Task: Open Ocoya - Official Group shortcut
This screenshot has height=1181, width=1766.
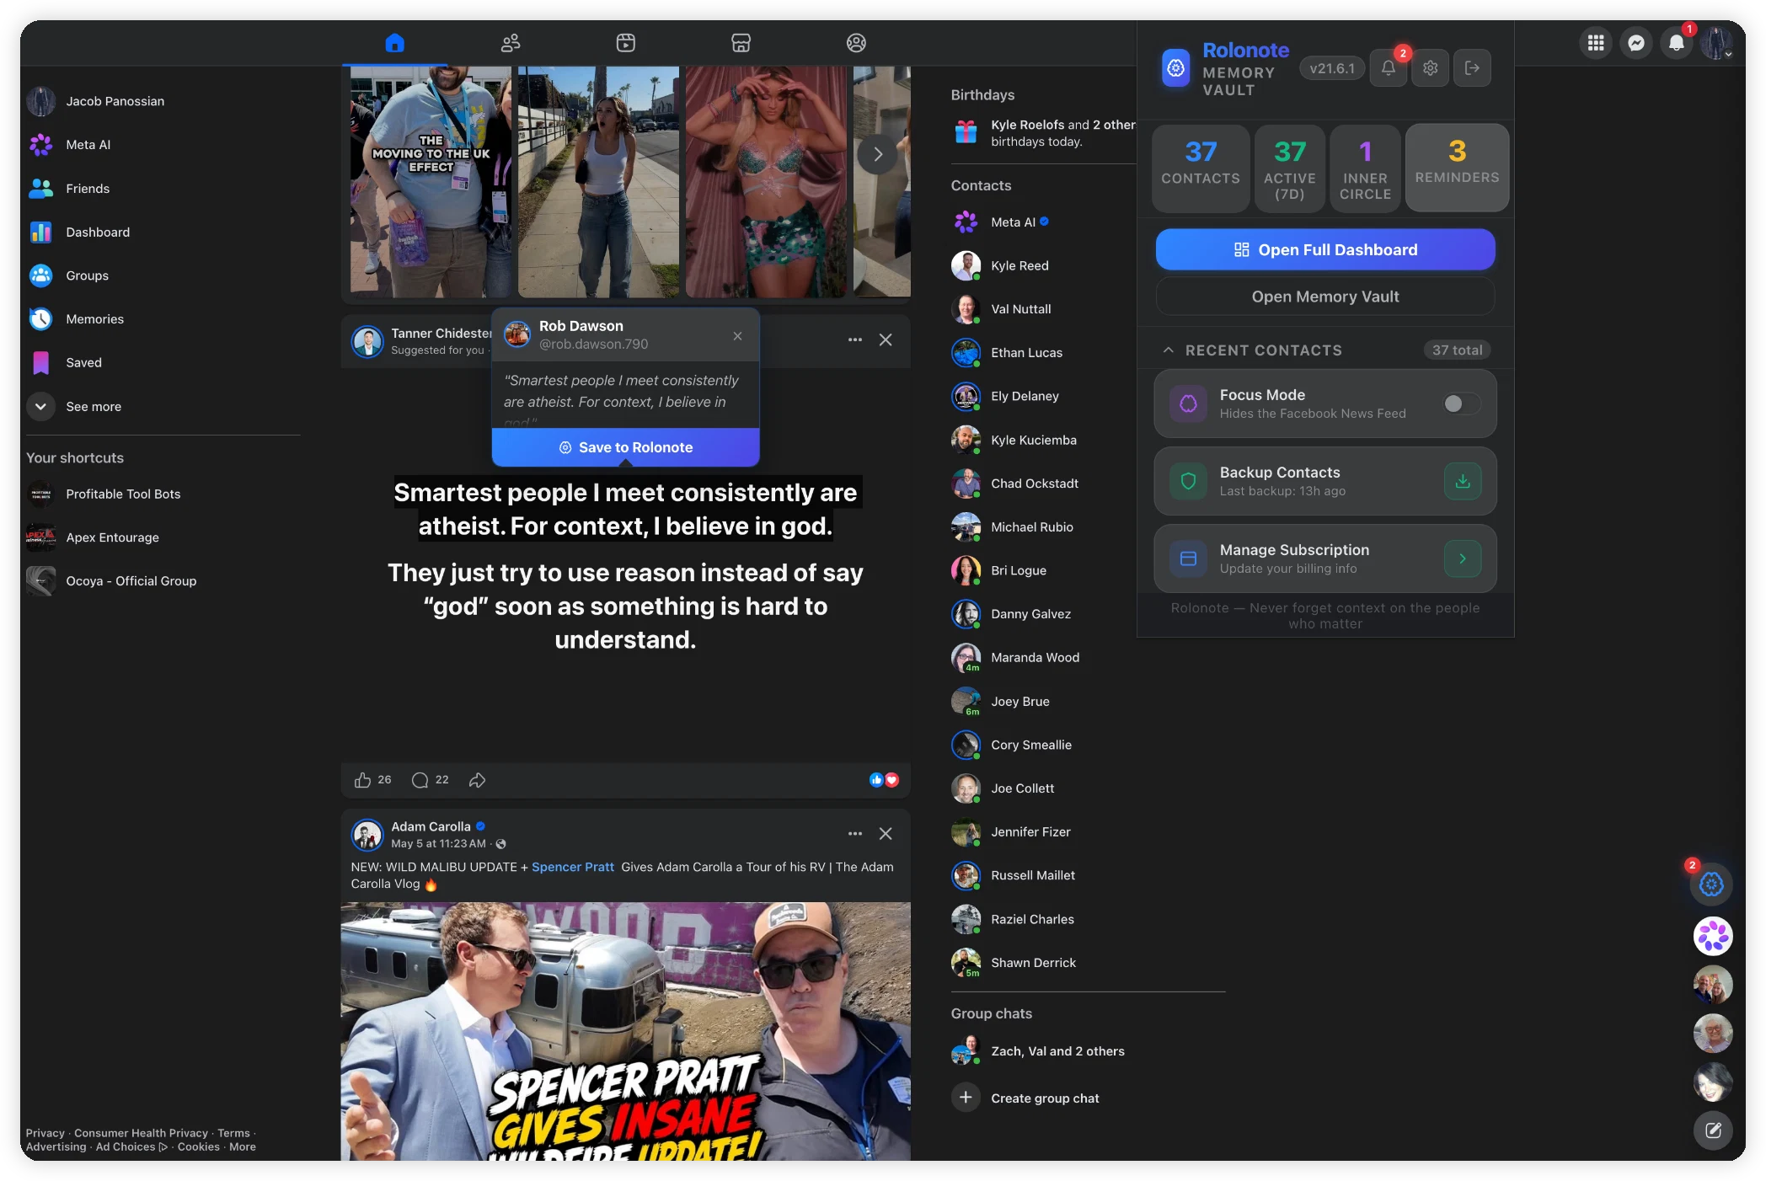Action: click(x=131, y=581)
